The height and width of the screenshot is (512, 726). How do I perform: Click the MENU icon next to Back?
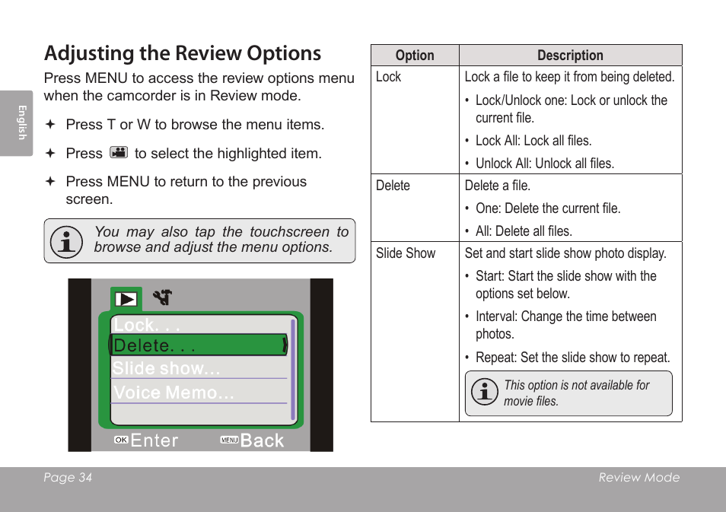coord(229,440)
